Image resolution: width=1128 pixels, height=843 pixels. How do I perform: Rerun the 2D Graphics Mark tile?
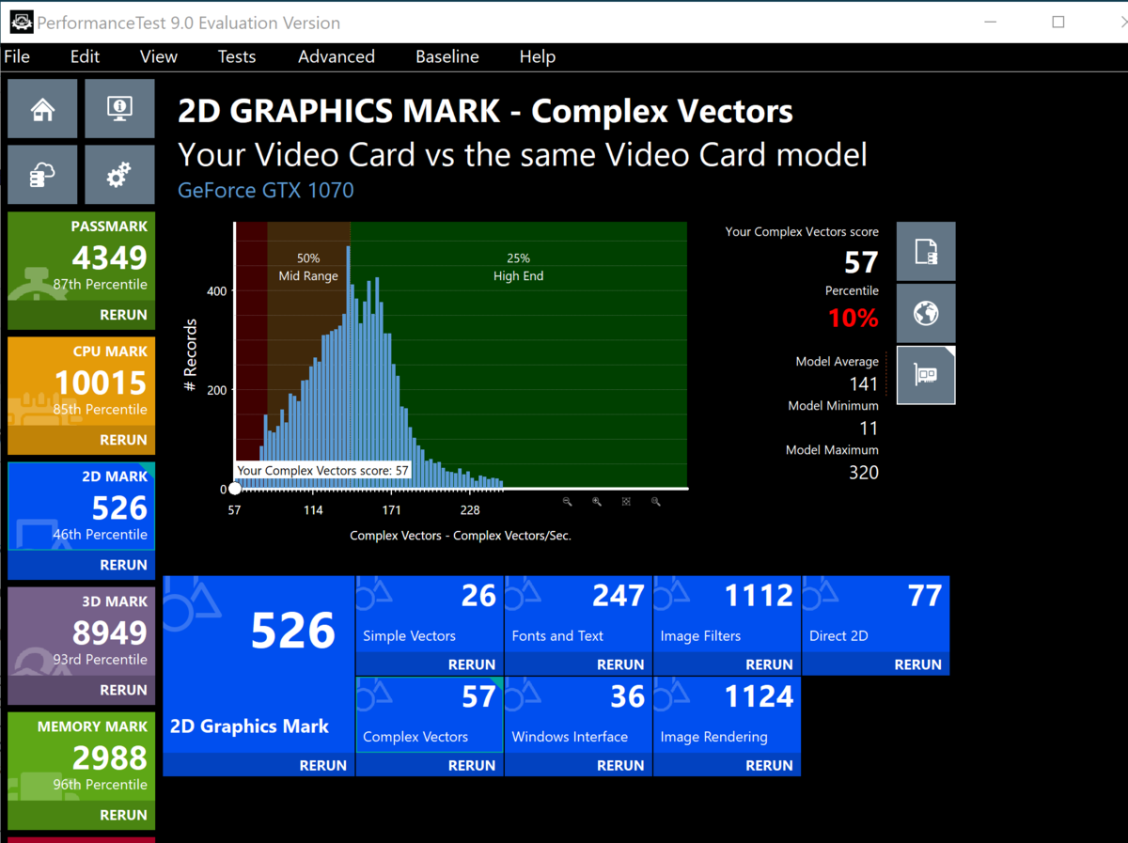tap(323, 766)
